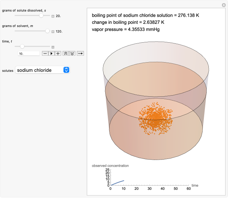Click the vapor pressure readout text

click(x=126, y=30)
